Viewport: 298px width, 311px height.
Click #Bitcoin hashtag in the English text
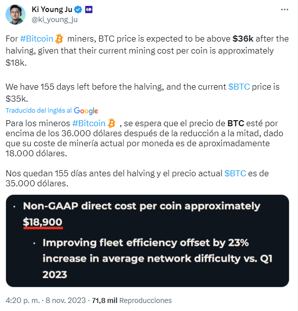(x=37, y=39)
